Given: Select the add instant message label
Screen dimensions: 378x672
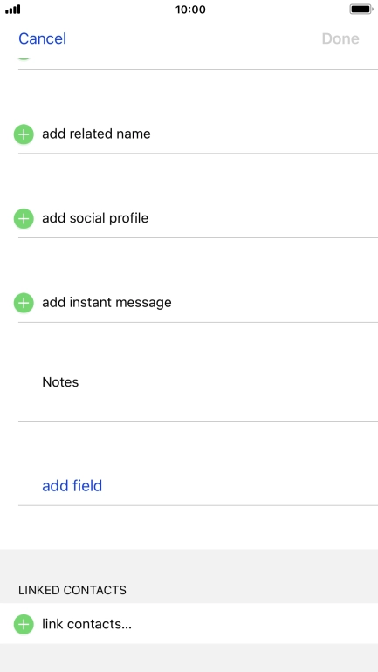Looking at the screenshot, I should click(107, 303).
